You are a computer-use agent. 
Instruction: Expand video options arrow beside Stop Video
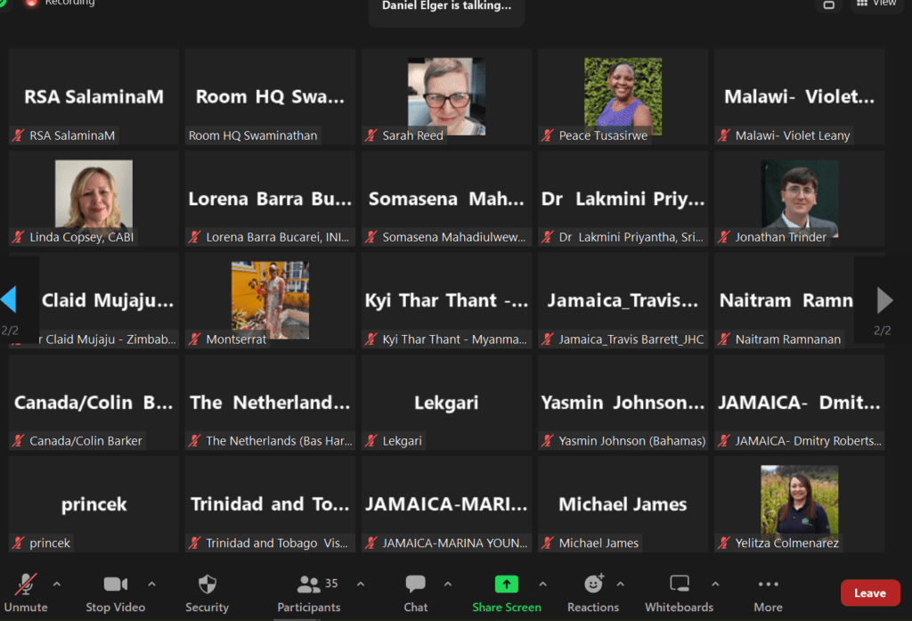pyautogui.click(x=151, y=584)
